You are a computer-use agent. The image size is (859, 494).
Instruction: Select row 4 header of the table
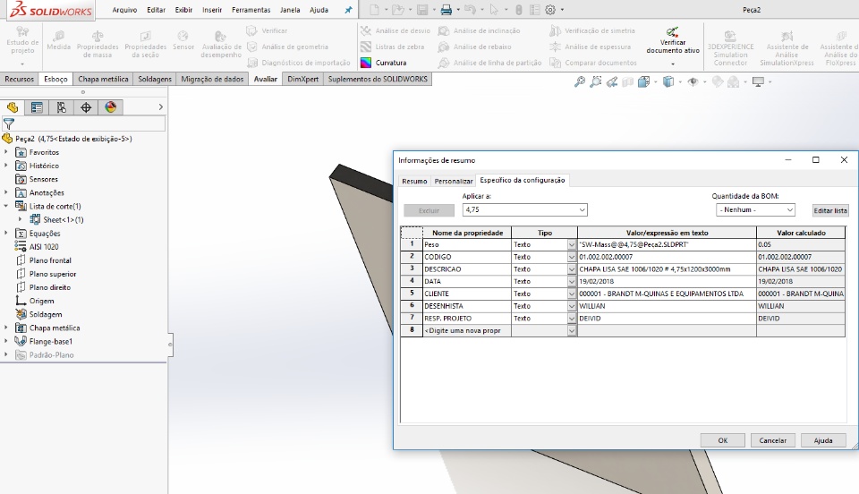(412, 282)
